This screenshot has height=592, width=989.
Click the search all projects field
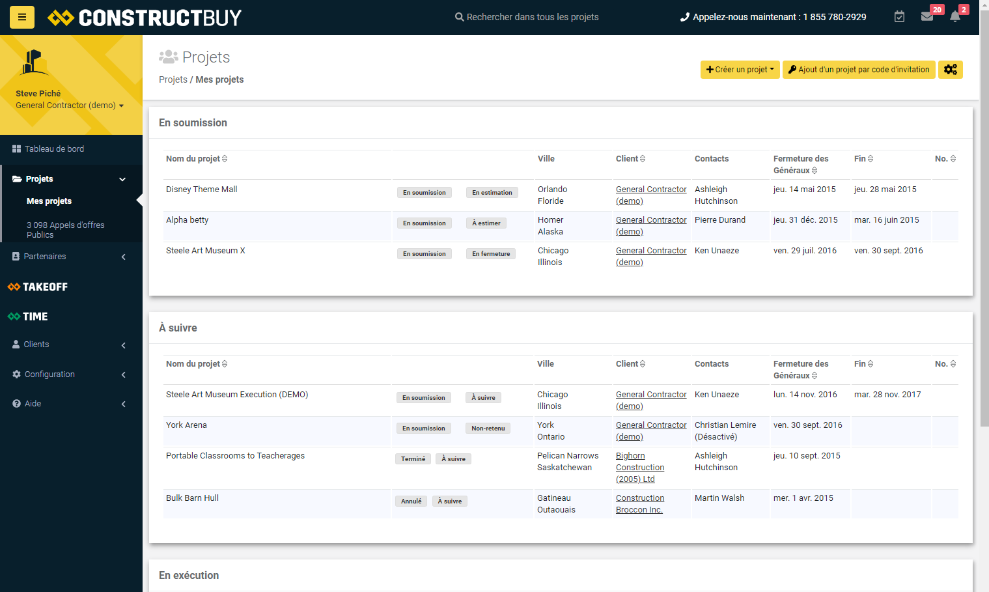pyautogui.click(x=527, y=17)
